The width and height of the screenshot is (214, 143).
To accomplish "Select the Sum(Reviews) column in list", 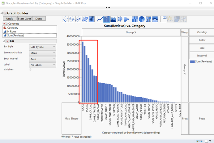I will pos(30,35).
